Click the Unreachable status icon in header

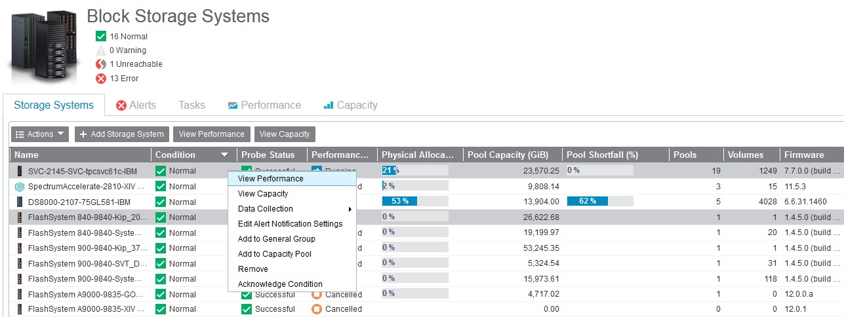coord(101,64)
